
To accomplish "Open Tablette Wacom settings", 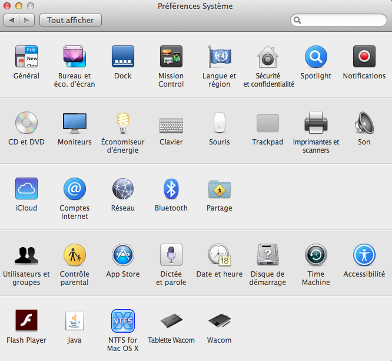I will click(x=171, y=321).
